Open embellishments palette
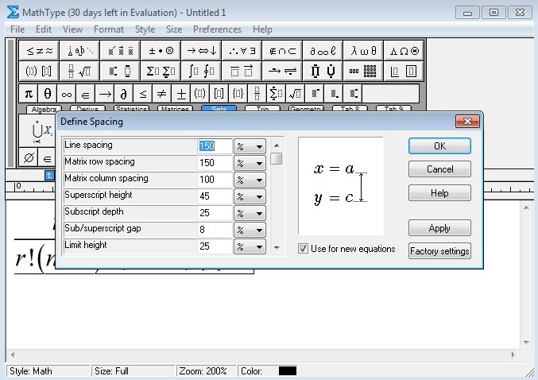The width and height of the screenshot is (538, 380). pyautogui.click(x=120, y=51)
